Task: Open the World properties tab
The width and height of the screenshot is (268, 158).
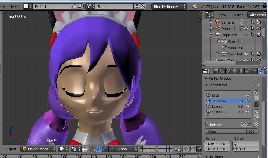Action: click(x=235, y=71)
